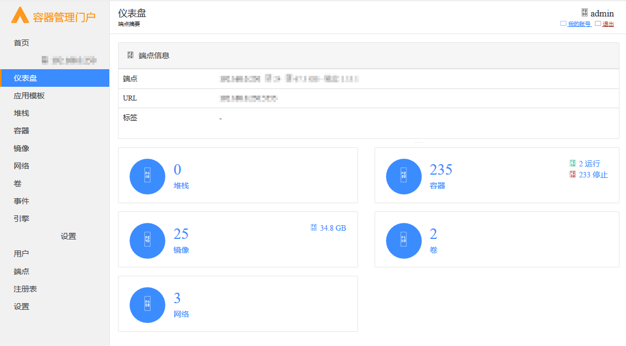This screenshot has height=346, width=626.
Task: Click the 卷 card label
Action: [434, 250]
